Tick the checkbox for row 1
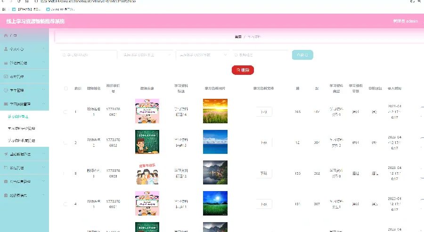Image resolution: width=424 pixels, height=232 pixels. (x=65, y=112)
